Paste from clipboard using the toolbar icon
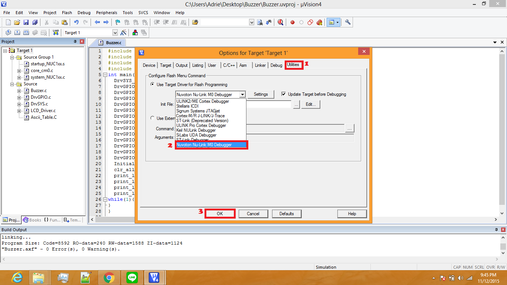The height and width of the screenshot is (285, 507). 65,22
